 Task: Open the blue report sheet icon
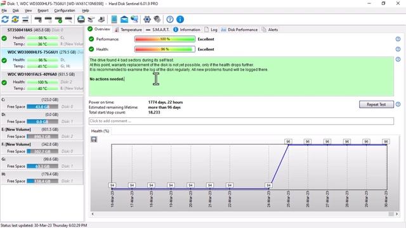click(x=114, y=20)
